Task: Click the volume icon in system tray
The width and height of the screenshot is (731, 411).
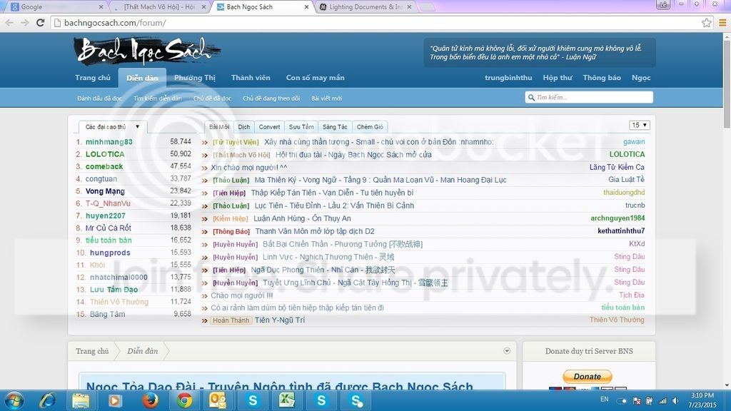Action: click(676, 400)
